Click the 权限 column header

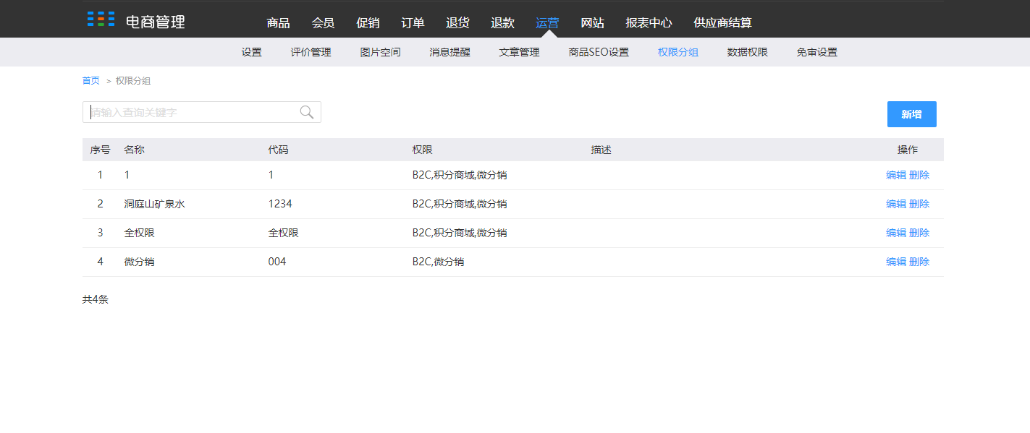(423, 150)
